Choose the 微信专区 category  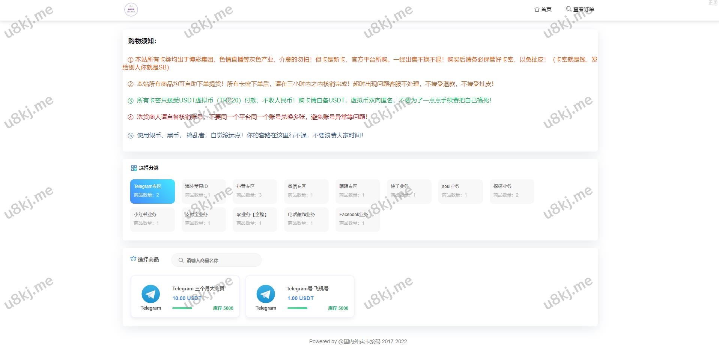[x=306, y=191]
